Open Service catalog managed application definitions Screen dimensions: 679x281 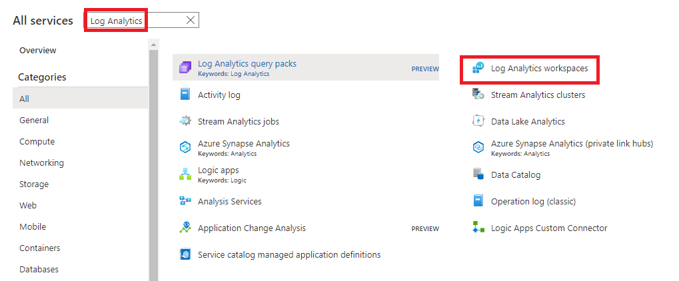coord(289,254)
